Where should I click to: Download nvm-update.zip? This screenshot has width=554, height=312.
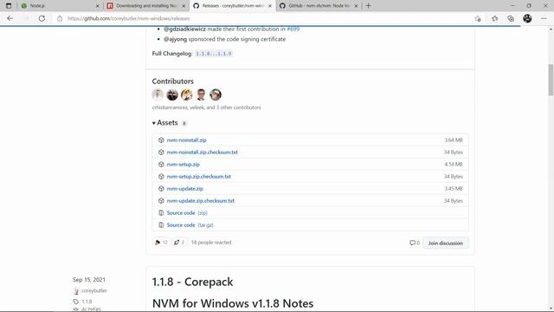tap(184, 189)
